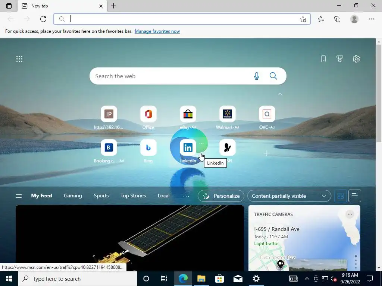This screenshot has height=286, width=382.
Task: Open LinkedIn tile more options dots
Action: [201, 144]
